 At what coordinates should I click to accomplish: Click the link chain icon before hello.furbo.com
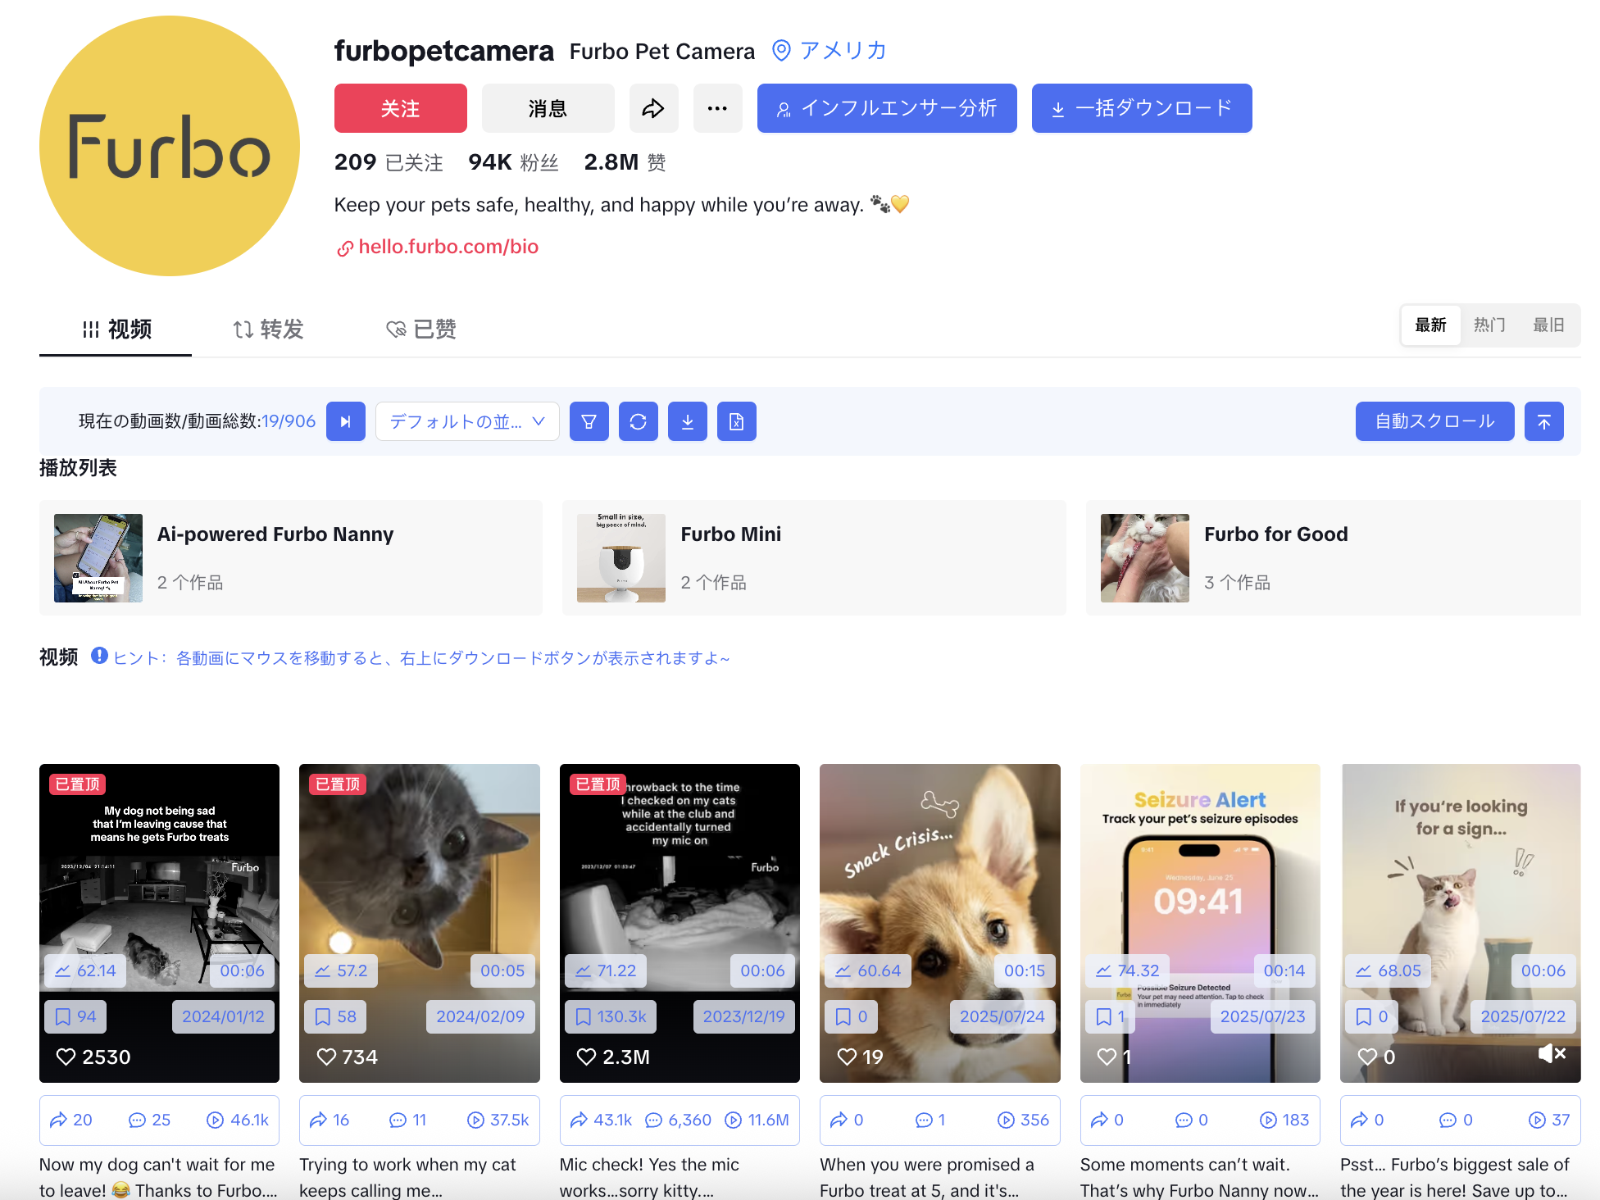click(x=345, y=248)
